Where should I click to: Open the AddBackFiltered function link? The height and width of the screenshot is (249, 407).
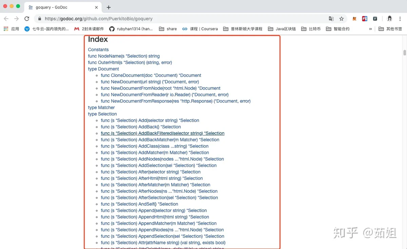(x=162, y=133)
